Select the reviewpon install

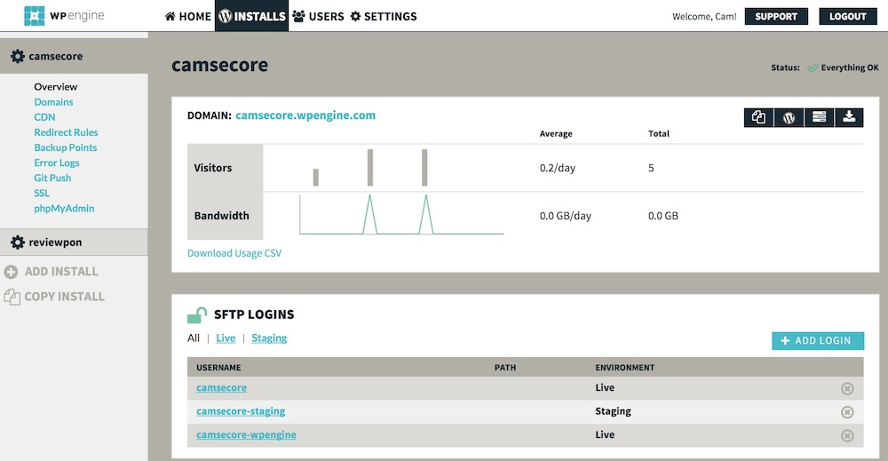[74, 242]
